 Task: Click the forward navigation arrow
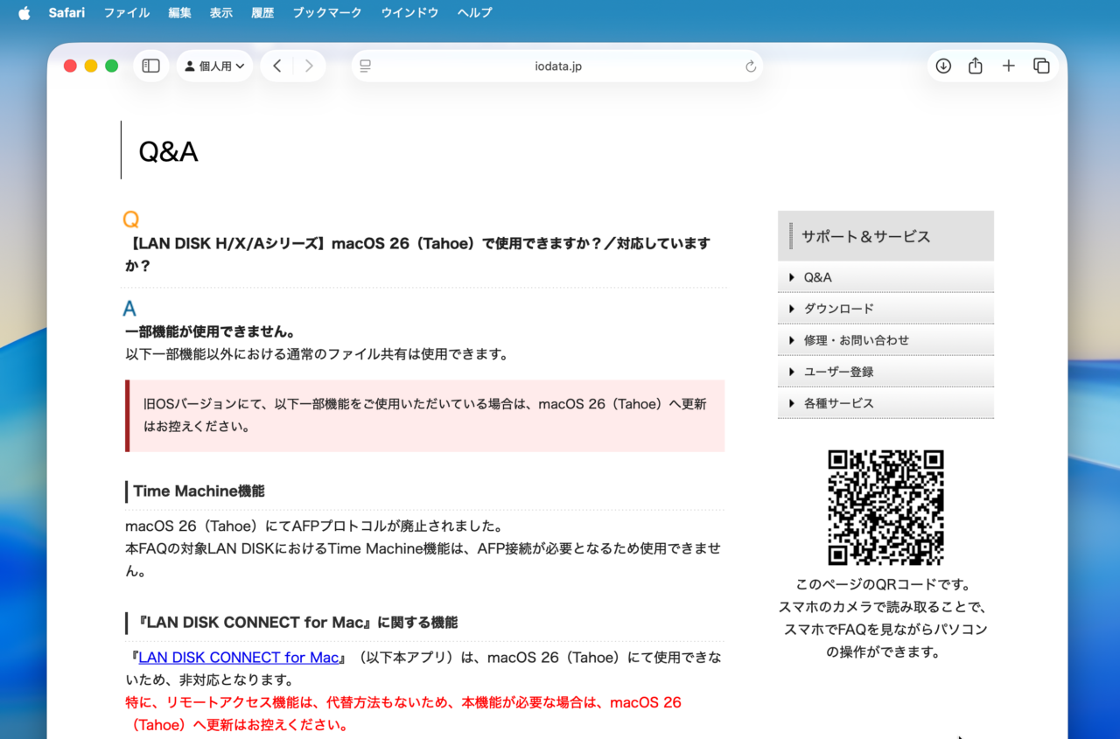coord(308,66)
